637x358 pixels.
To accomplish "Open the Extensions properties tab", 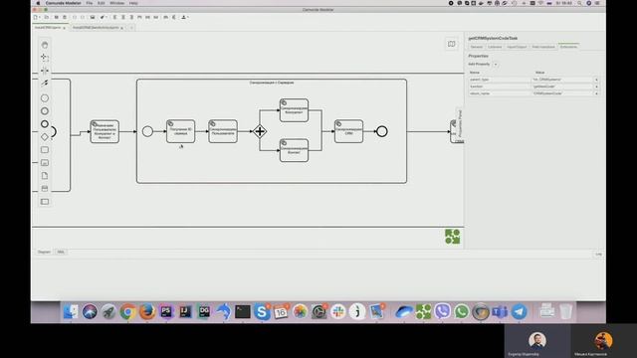I will point(568,47).
